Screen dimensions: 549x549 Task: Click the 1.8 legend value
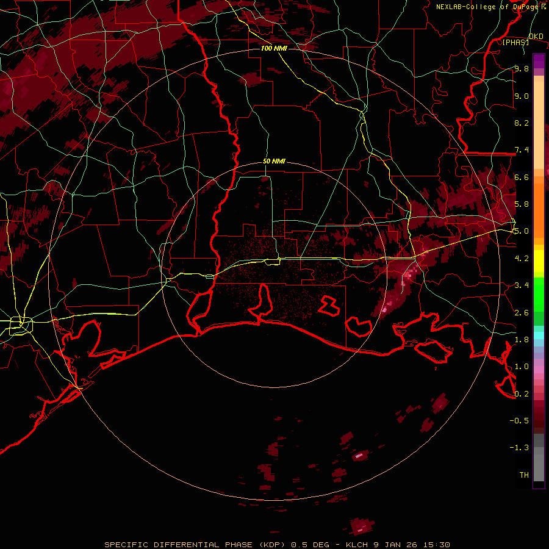click(x=522, y=340)
